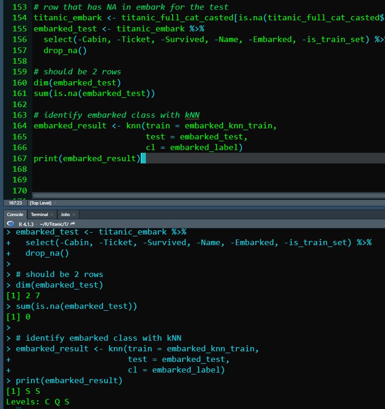Click the forward-arrow icon beside the directory path

pyautogui.click(x=72, y=223)
